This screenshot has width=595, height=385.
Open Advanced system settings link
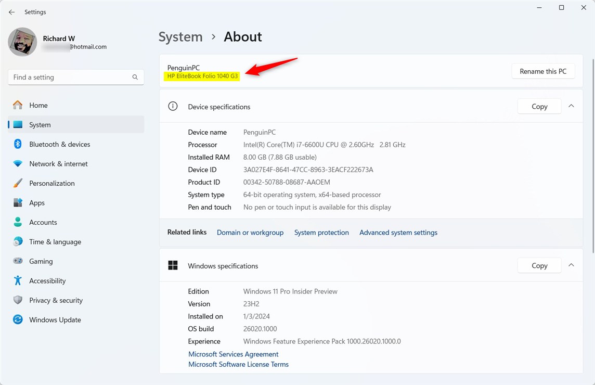point(398,232)
